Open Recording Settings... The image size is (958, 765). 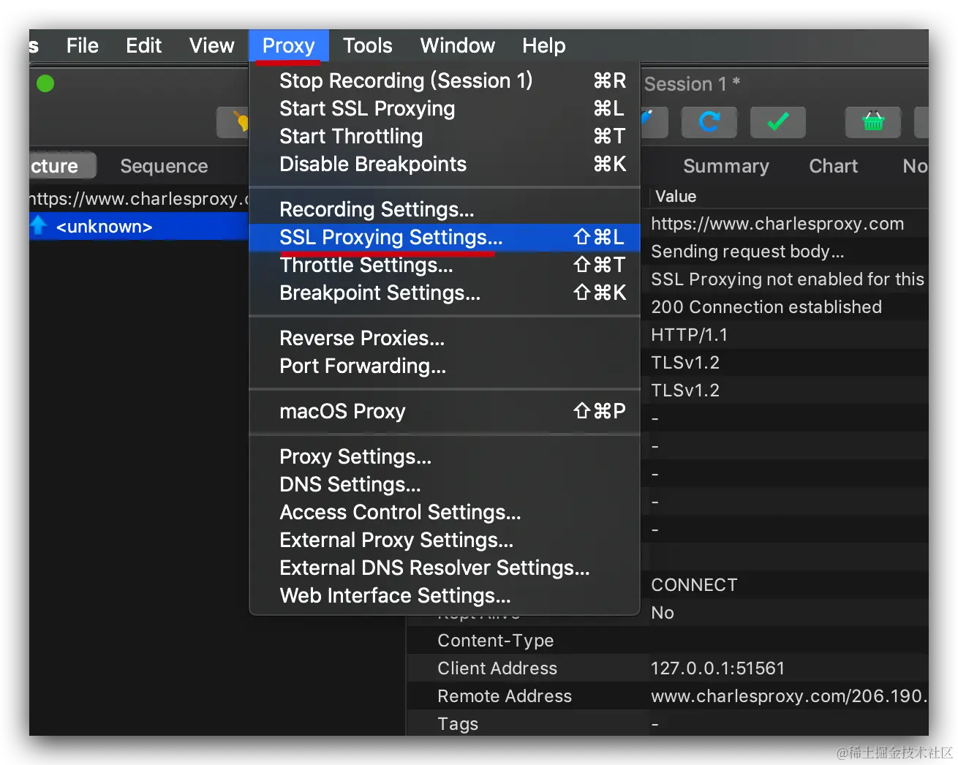[x=445, y=209]
